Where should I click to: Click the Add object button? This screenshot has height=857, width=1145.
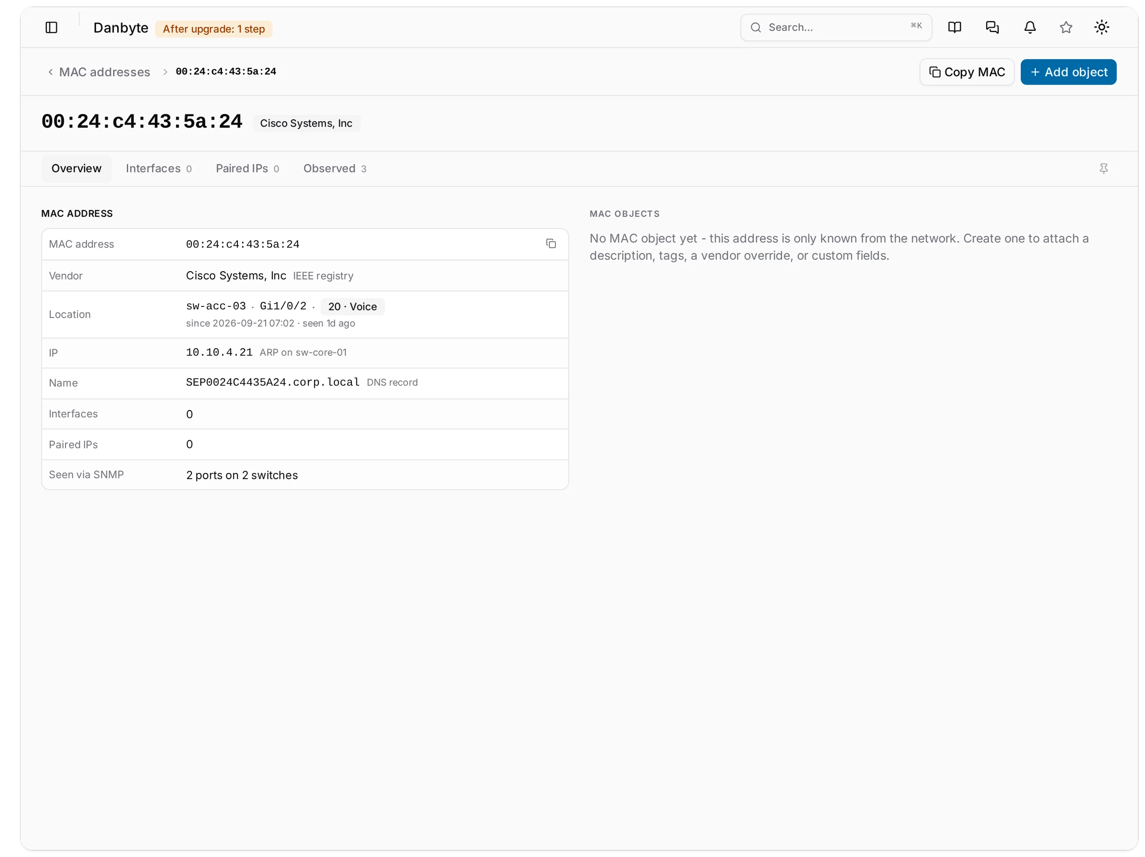(x=1068, y=72)
